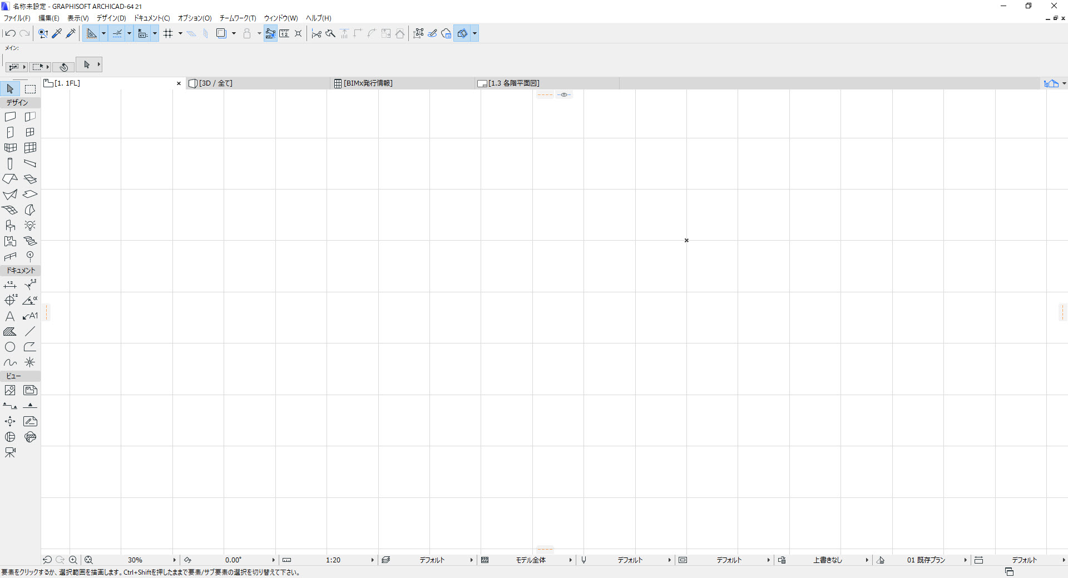Select the Window tool
Image resolution: width=1068 pixels, height=578 pixels.
point(30,132)
